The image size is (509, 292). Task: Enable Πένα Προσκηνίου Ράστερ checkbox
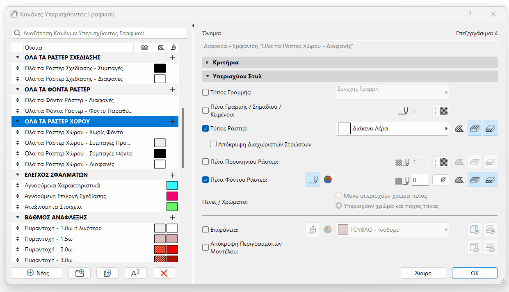(x=205, y=162)
